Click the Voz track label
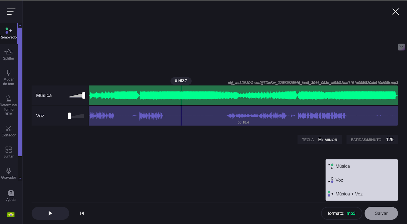Screen dimensions: 407x224 tap(40, 116)
